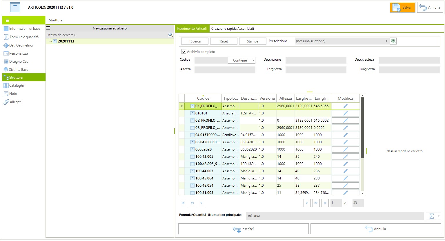This screenshot has width=445, height=241.
Task: Open Note section
Action: click(24, 94)
